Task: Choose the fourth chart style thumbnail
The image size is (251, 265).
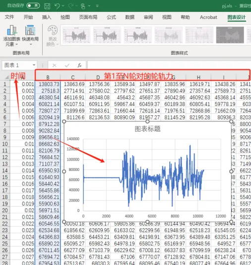Action: (x=168, y=35)
